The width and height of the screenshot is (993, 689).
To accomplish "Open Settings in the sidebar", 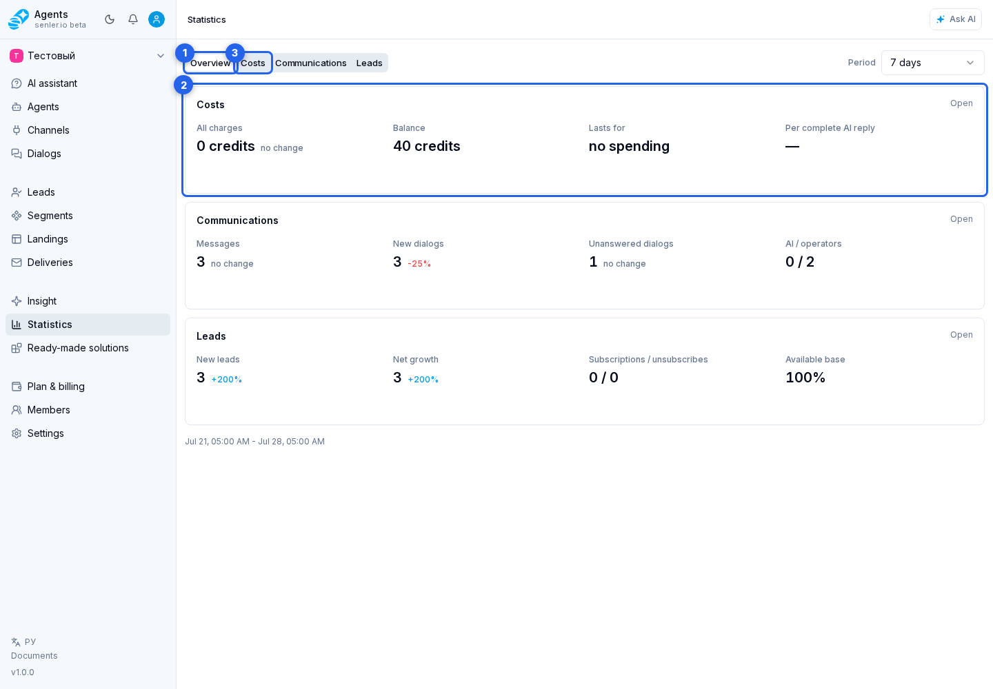I will pos(88,433).
